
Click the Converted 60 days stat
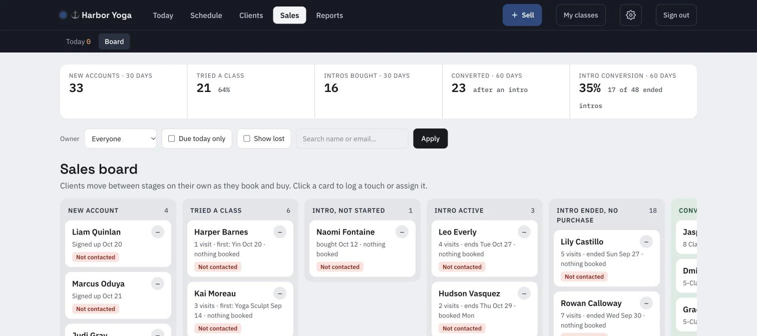[506, 91]
